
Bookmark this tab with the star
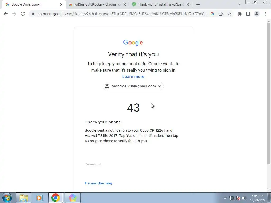point(229,14)
